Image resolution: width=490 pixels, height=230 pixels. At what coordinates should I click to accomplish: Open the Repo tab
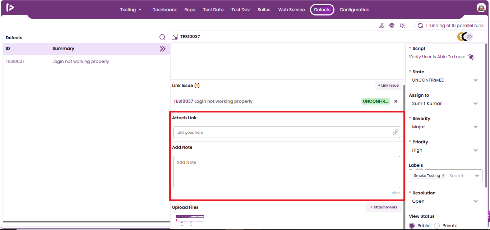click(190, 10)
